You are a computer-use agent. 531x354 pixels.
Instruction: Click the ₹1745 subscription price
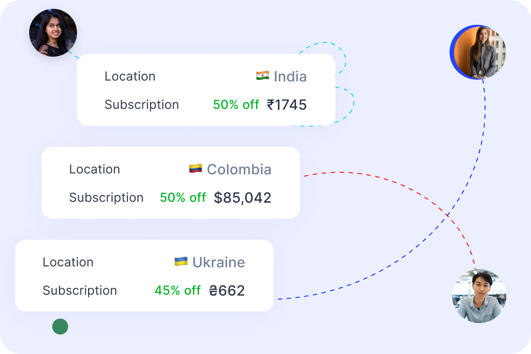(287, 105)
